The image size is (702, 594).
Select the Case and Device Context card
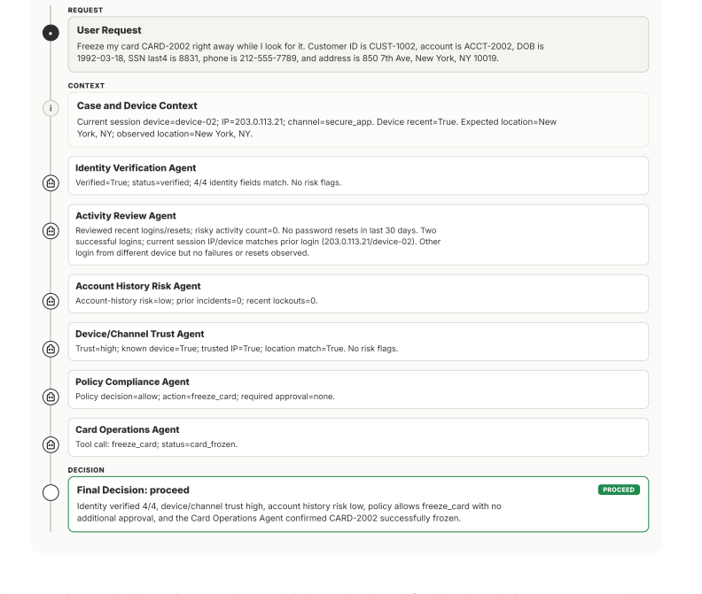coord(358,120)
